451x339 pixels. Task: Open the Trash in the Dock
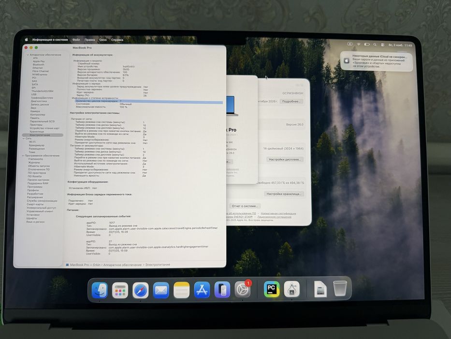click(340, 289)
